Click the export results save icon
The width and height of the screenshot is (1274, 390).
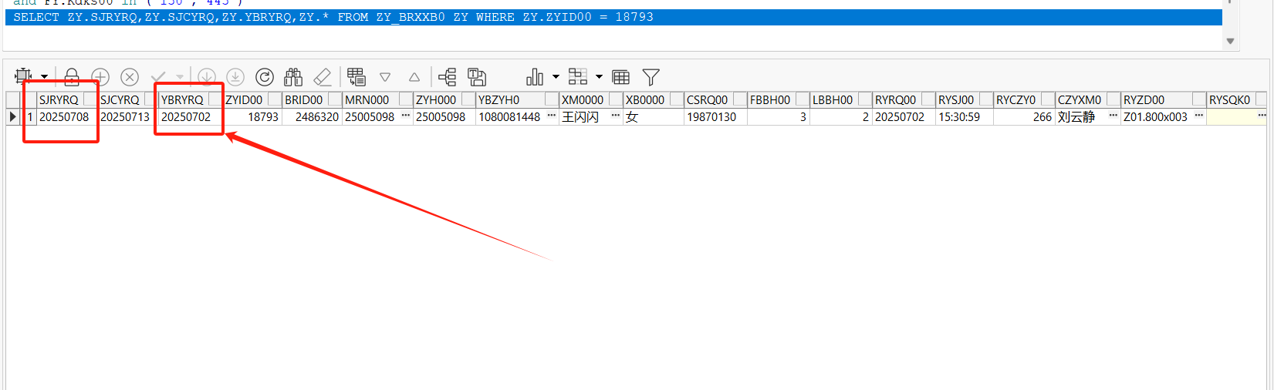pos(477,77)
